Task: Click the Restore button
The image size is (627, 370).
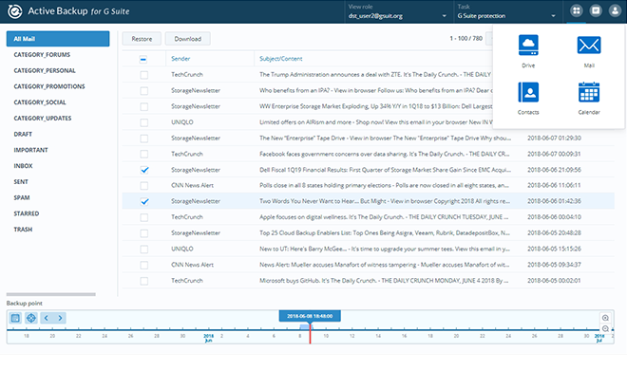Action: coord(142,39)
